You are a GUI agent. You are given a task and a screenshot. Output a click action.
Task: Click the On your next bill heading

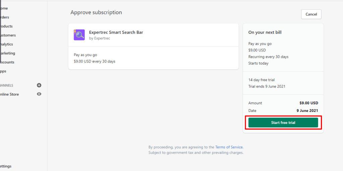(x=265, y=32)
